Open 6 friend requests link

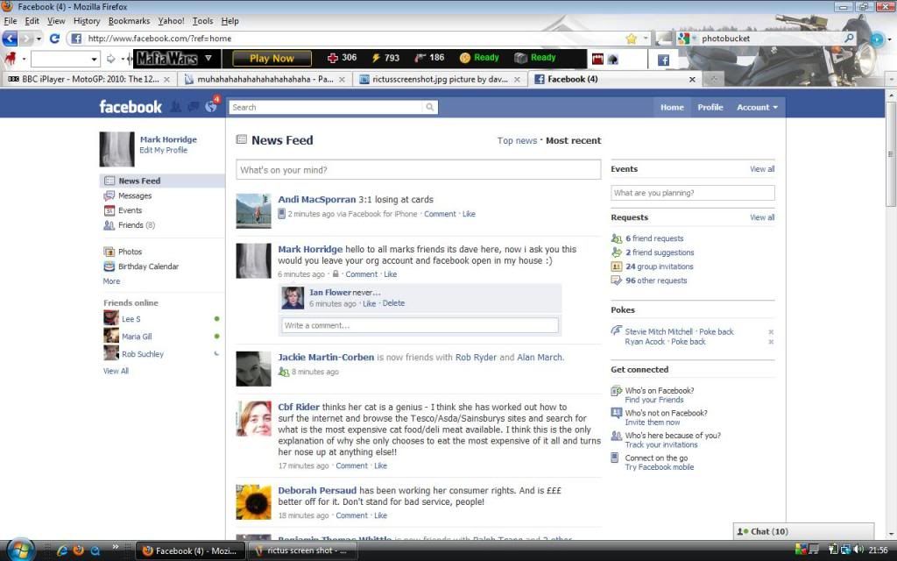point(654,238)
